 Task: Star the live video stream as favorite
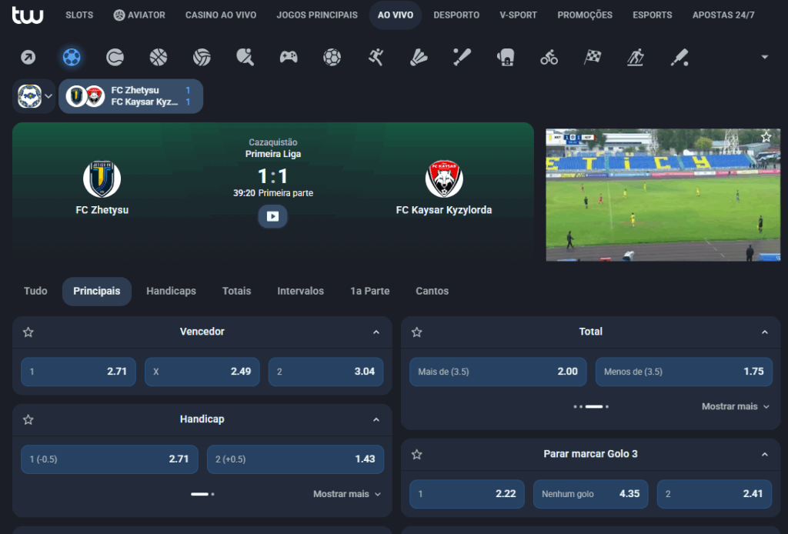[x=766, y=137]
